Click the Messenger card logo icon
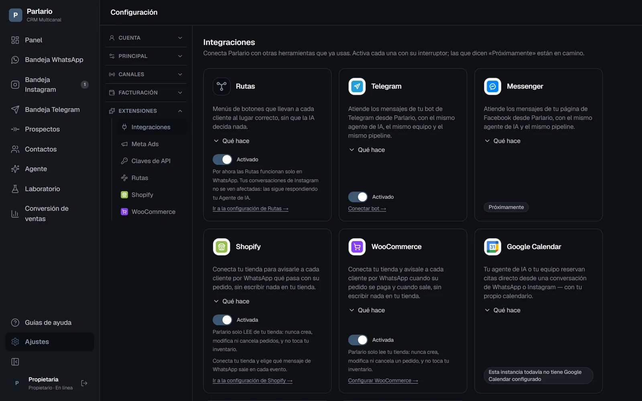 [x=493, y=86]
